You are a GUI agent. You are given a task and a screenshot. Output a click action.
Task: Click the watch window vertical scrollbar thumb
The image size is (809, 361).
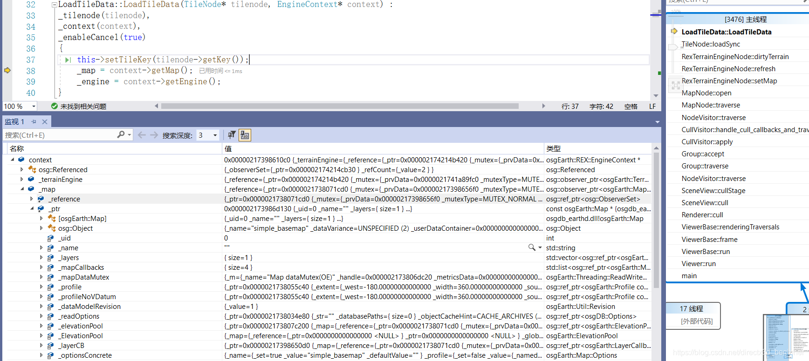click(656, 221)
